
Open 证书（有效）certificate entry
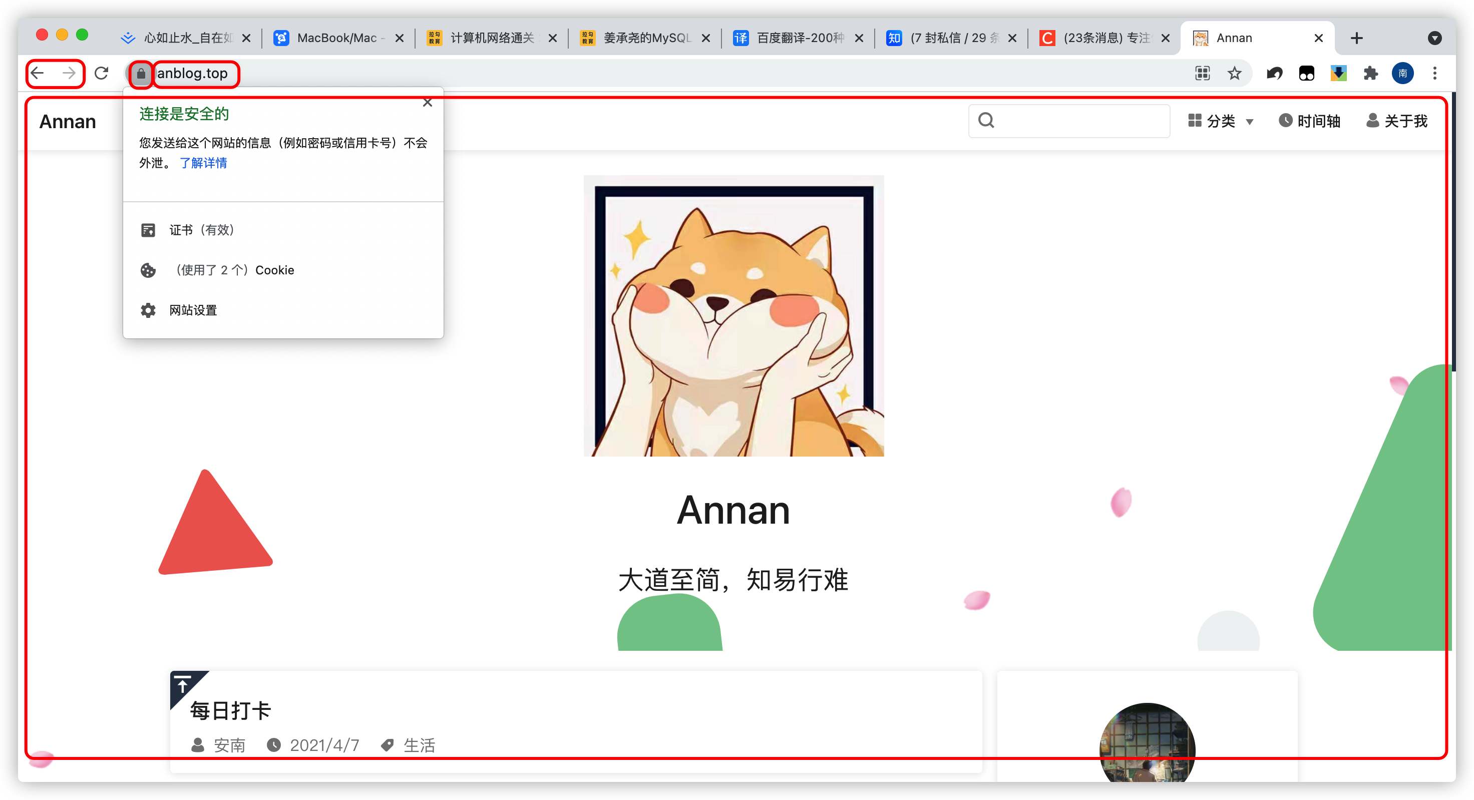[201, 230]
